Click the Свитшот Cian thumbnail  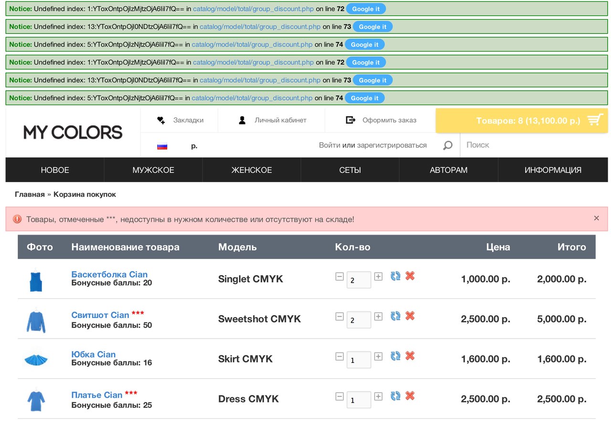point(36,320)
